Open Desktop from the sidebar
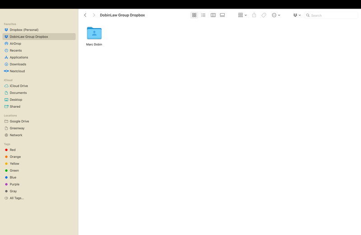Viewport: 361px width, 235px height. (39, 99)
